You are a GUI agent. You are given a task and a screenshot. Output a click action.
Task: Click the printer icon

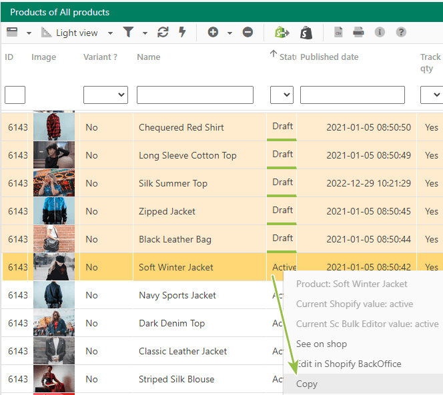(x=358, y=32)
